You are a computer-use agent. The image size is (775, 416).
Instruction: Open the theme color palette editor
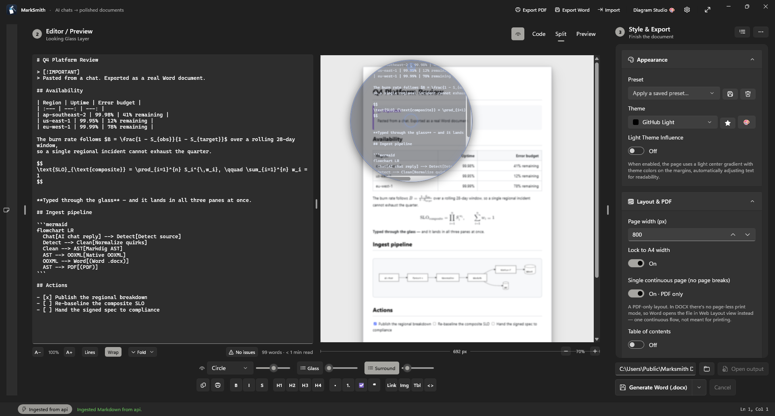pyautogui.click(x=746, y=123)
